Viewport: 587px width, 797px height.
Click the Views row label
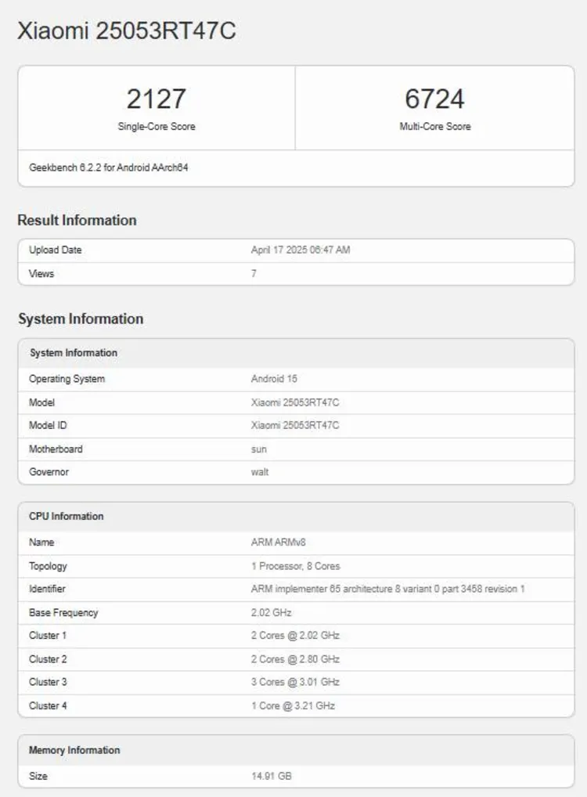[x=41, y=274]
